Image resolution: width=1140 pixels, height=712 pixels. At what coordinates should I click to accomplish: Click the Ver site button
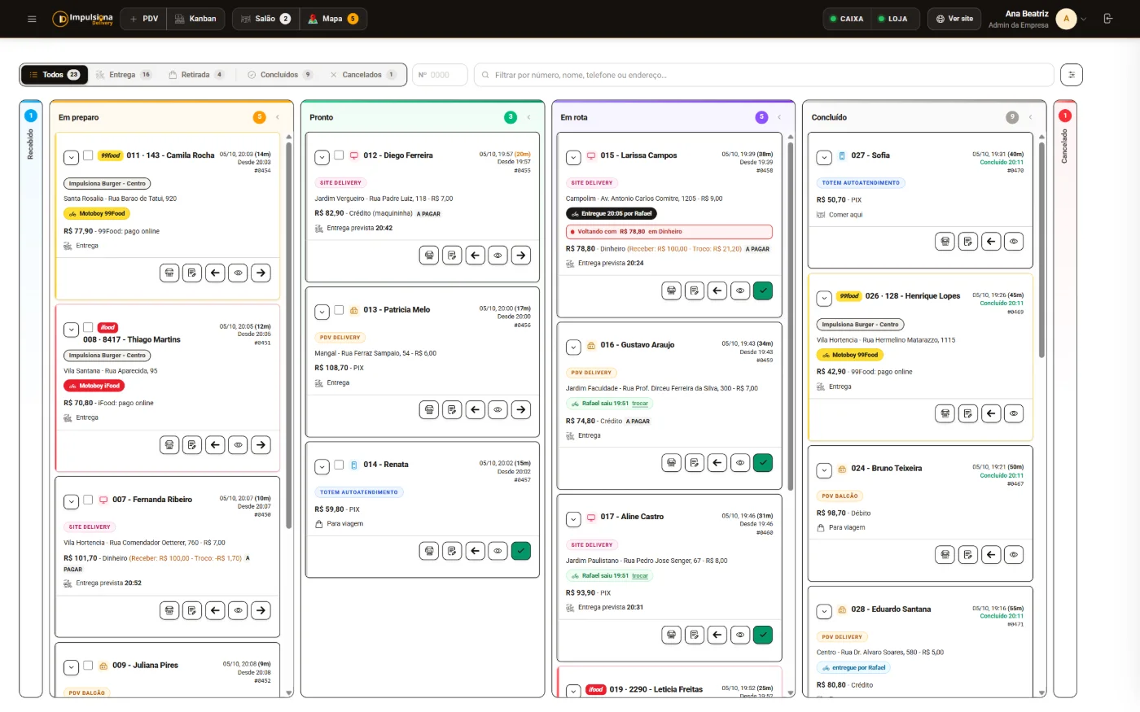955,19
